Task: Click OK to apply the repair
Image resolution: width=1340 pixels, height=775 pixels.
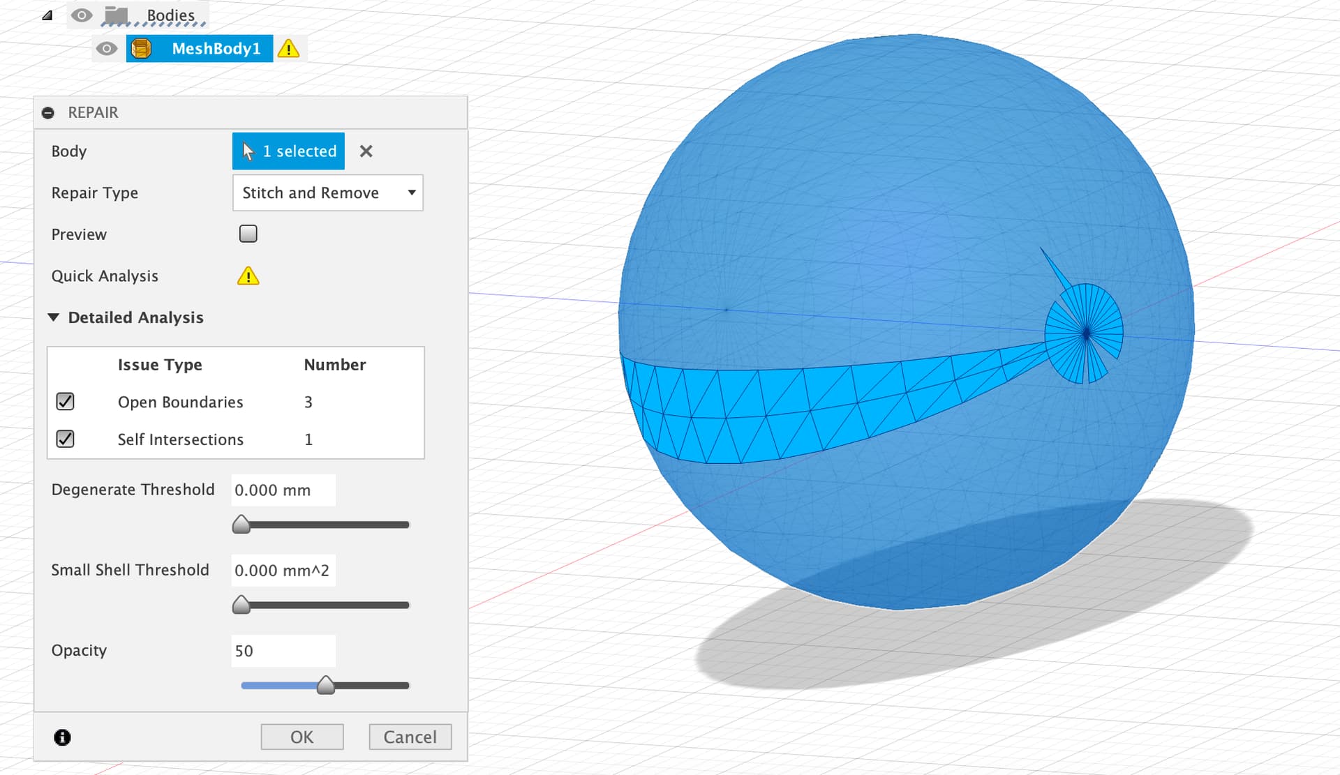Action: pyautogui.click(x=301, y=737)
